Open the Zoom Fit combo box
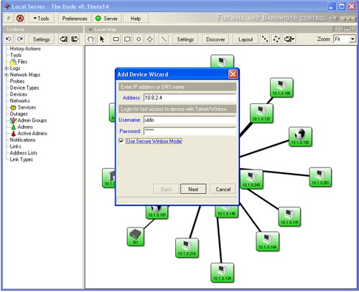The width and height of the screenshot is (359, 292). pyautogui.click(x=345, y=39)
